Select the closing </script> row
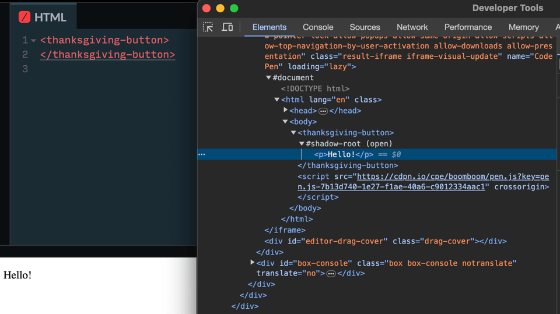Viewport: 560px width, 314px height. click(x=318, y=197)
